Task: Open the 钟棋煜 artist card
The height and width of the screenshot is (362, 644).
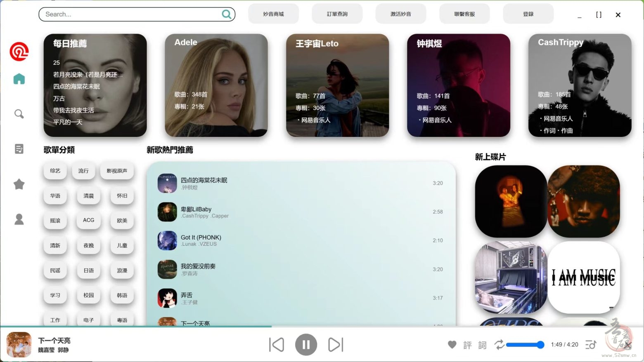Action: point(459,85)
